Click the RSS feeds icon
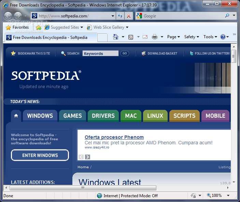Image resolution: width=240 pixels, height=202 pixels. [x=130, y=37]
